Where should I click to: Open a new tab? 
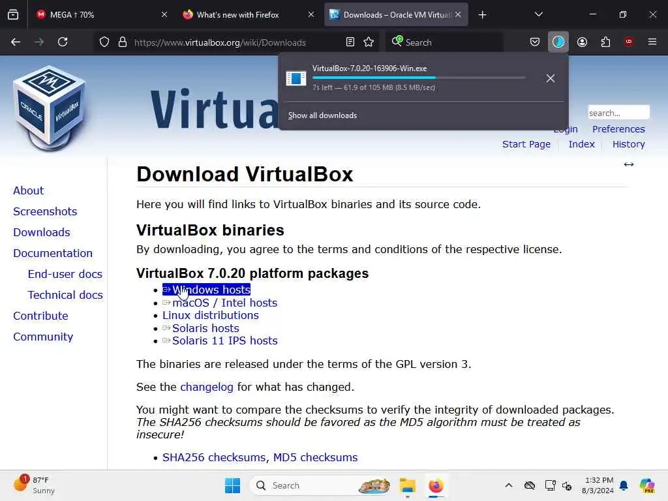[482, 15]
